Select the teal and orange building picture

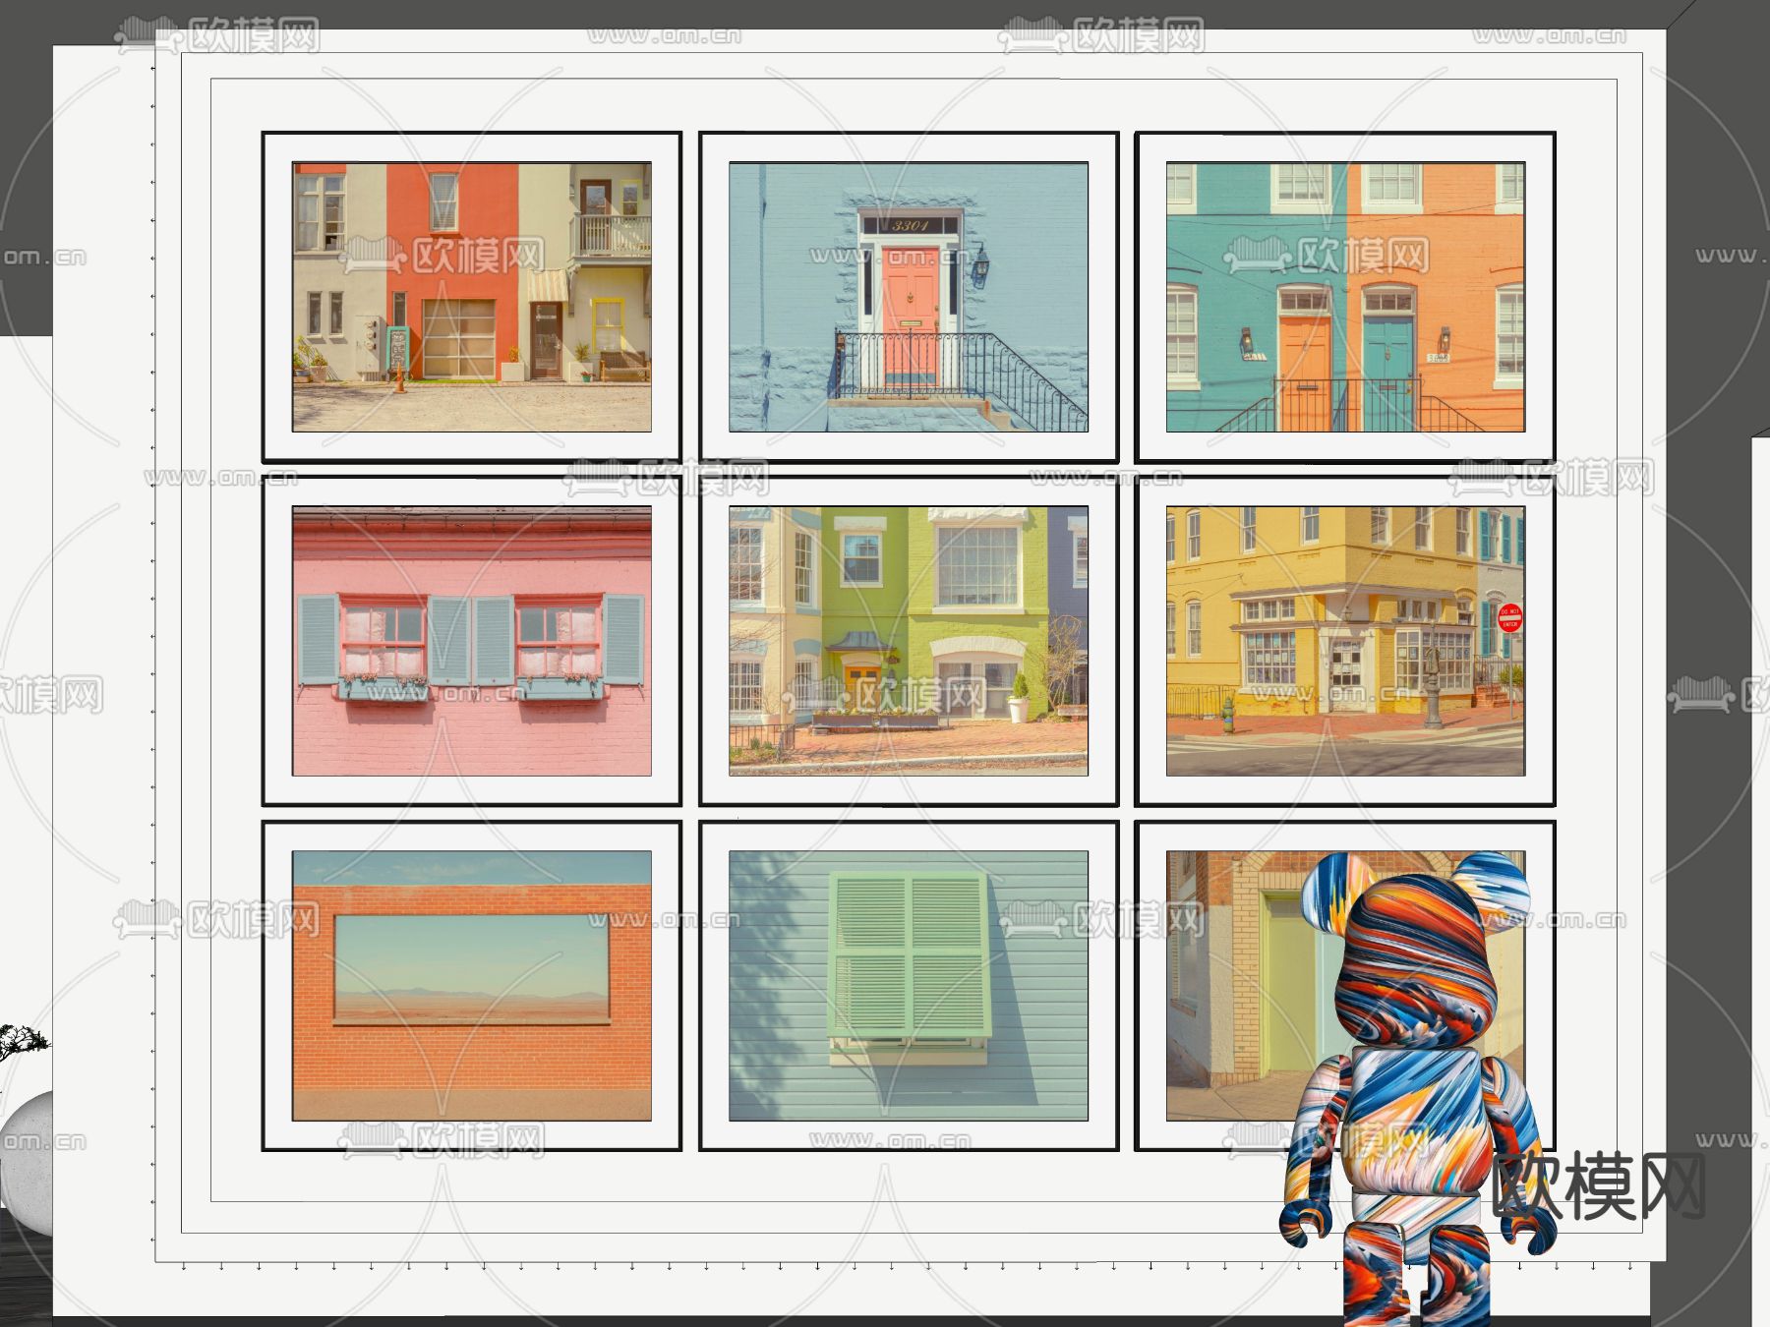point(1344,296)
